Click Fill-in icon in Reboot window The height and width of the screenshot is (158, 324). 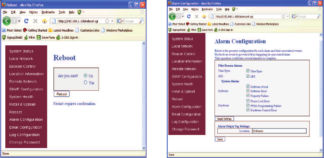(26, 38)
